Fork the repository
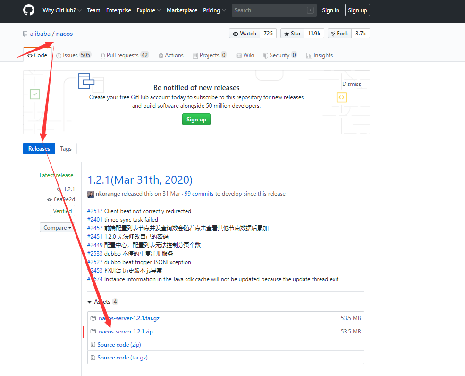 pos(339,34)
